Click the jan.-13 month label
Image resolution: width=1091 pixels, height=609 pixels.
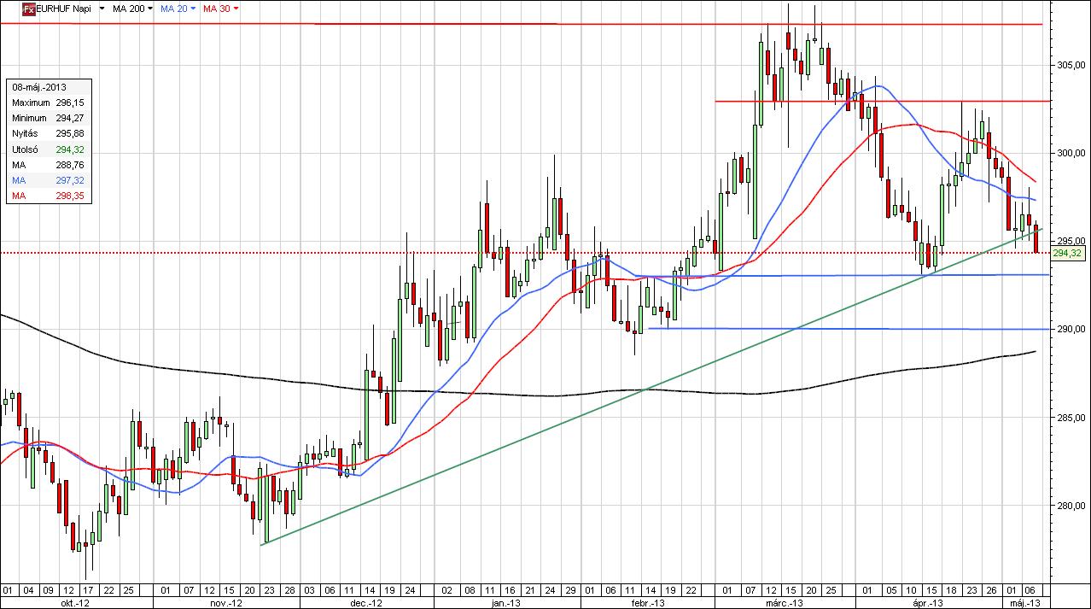(507, 602)
